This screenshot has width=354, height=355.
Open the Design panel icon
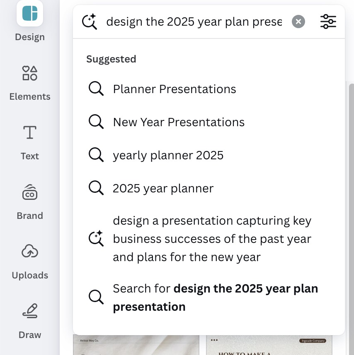point(30,14)
